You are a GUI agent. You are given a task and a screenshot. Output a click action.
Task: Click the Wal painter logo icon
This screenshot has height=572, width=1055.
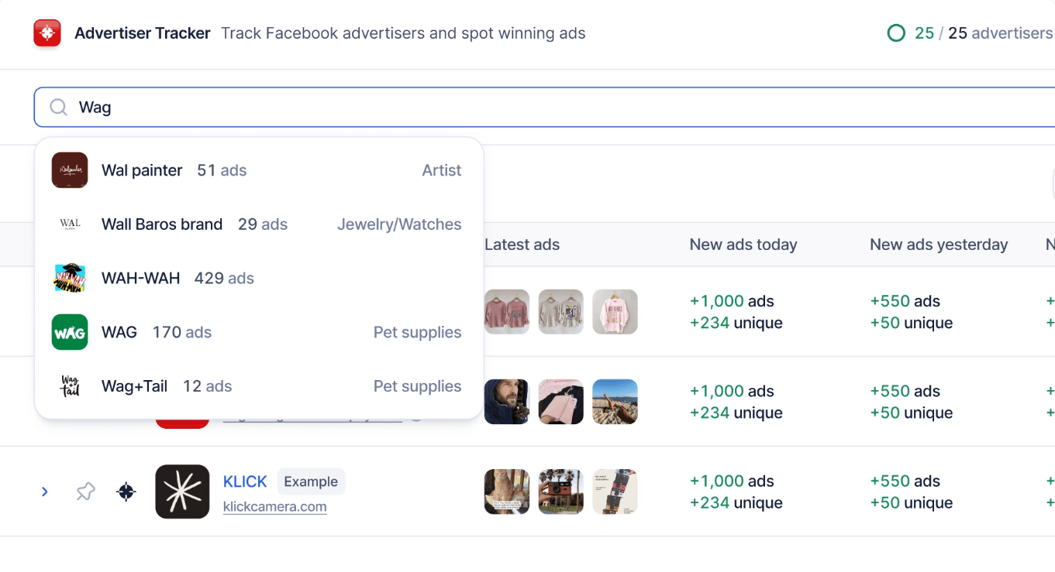pos(70,170)
